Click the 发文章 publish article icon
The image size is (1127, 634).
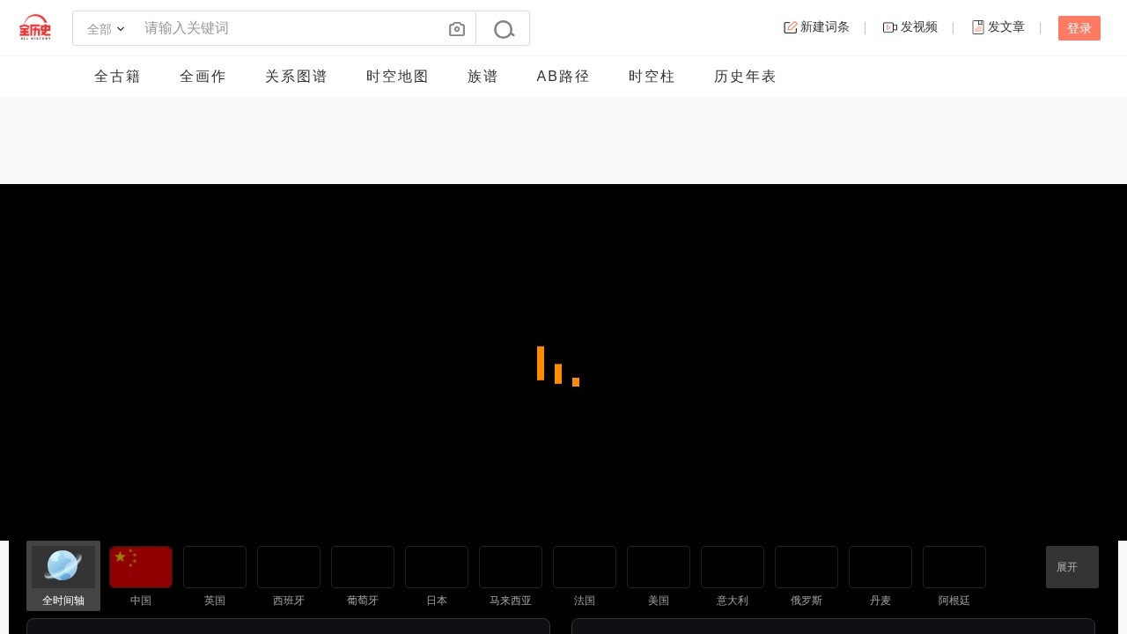click(x=978, y=27)
